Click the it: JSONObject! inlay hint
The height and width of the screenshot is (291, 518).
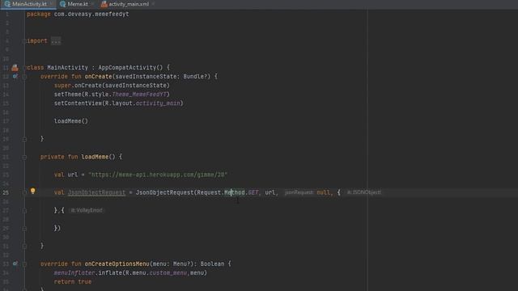[363, 192]
